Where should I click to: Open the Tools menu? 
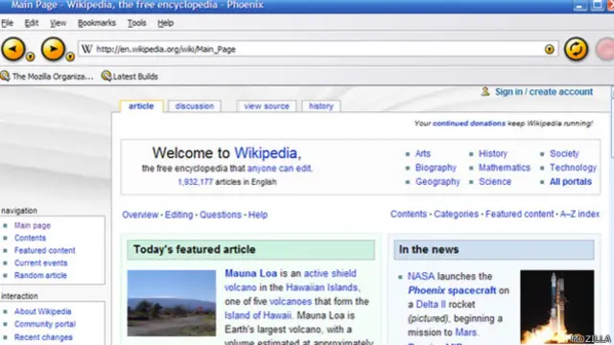[x=136, y=23]
